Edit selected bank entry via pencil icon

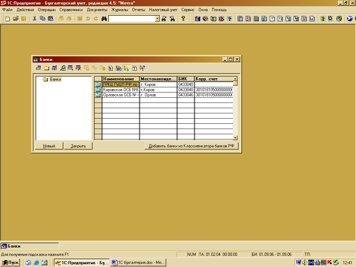coord(55,68)
